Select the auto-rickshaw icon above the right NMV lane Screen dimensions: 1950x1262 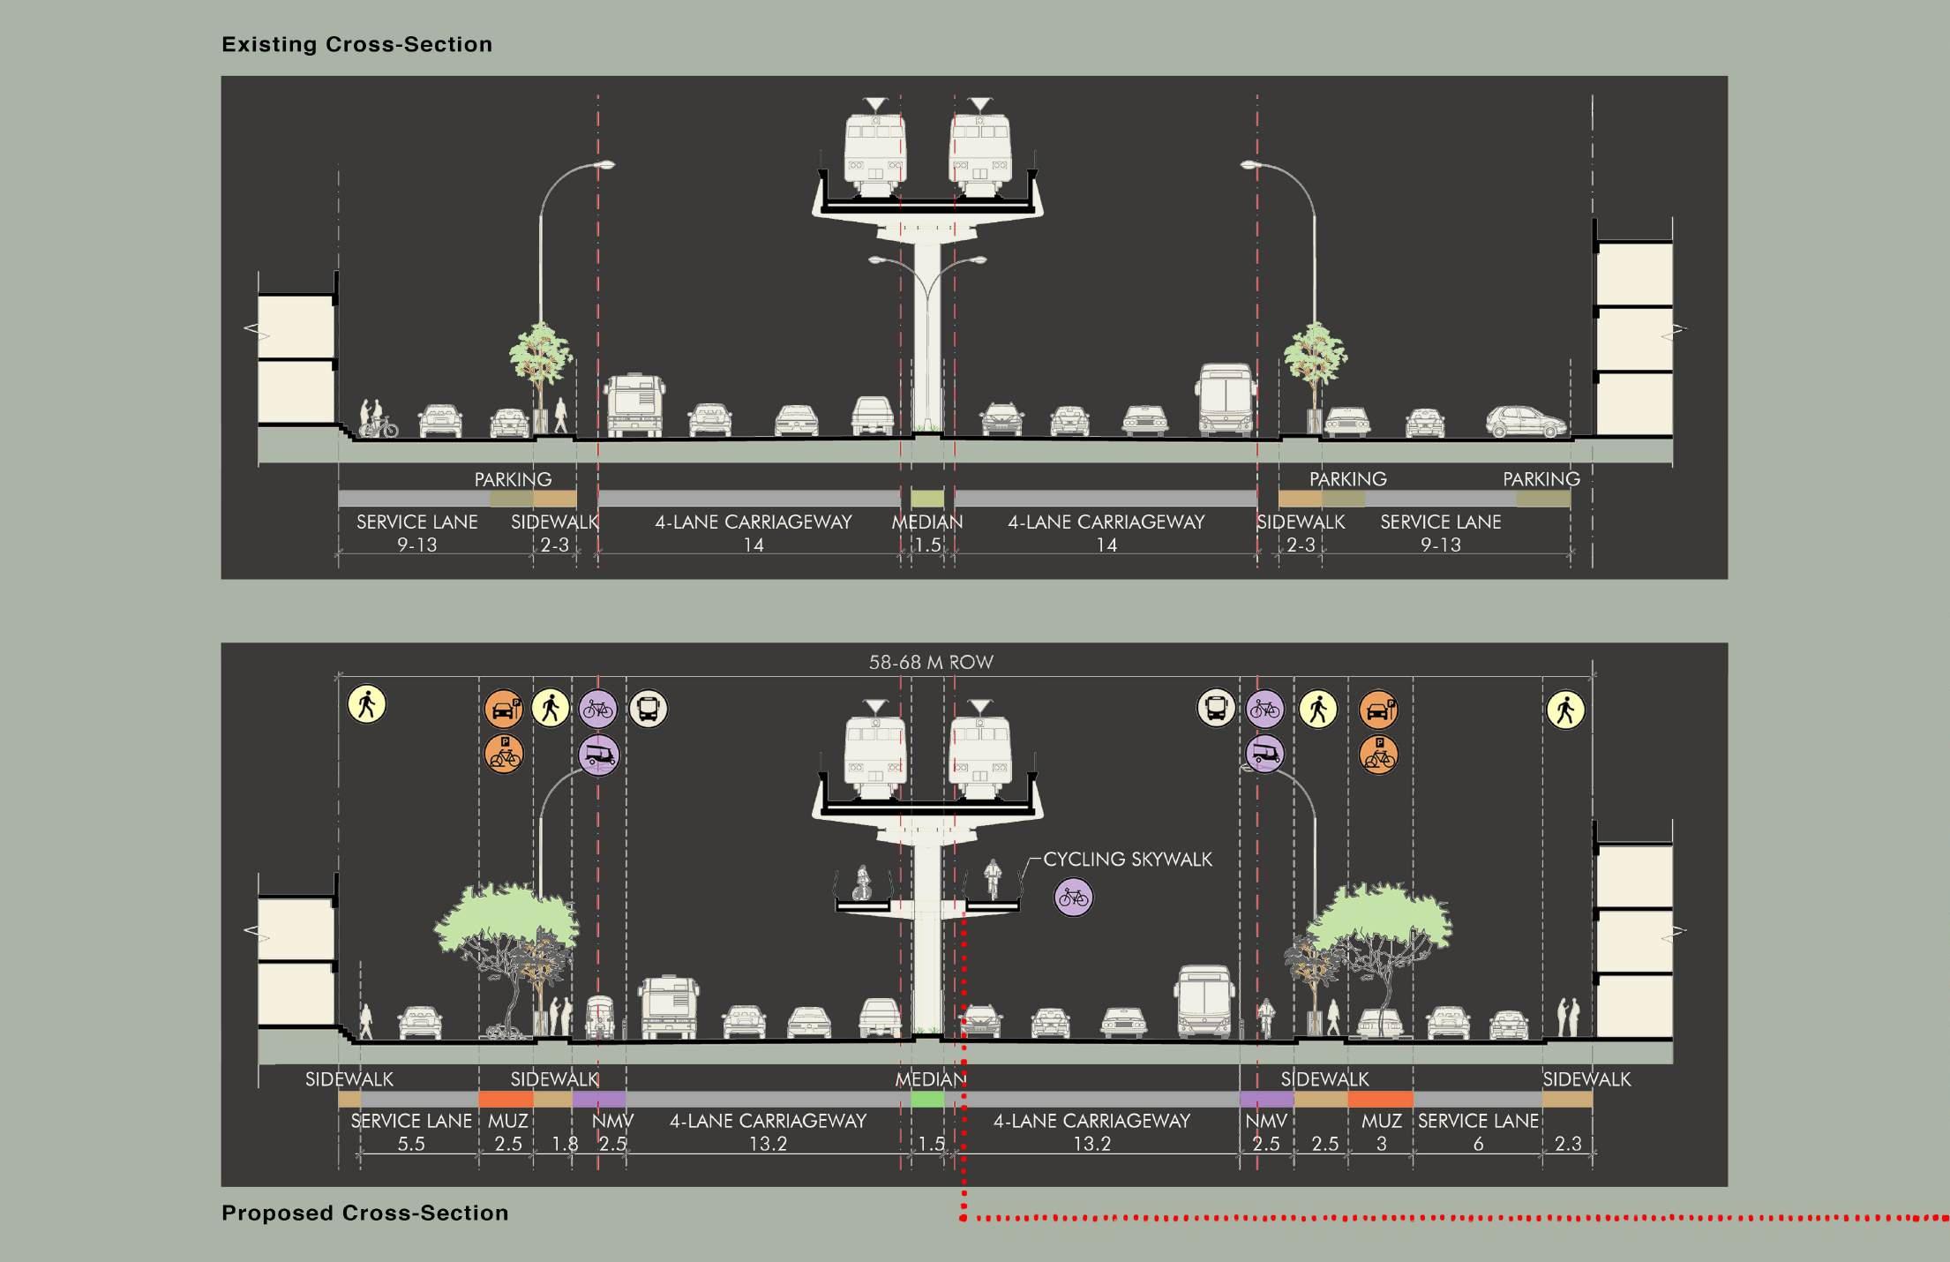[x=1264, y=754]
